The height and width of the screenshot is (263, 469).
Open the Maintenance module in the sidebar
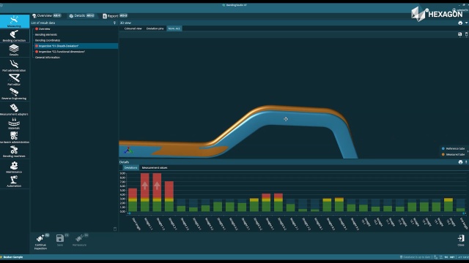point(14,167)
